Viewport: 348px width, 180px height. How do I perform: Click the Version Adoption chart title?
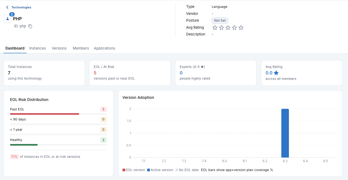pos(138,97)
